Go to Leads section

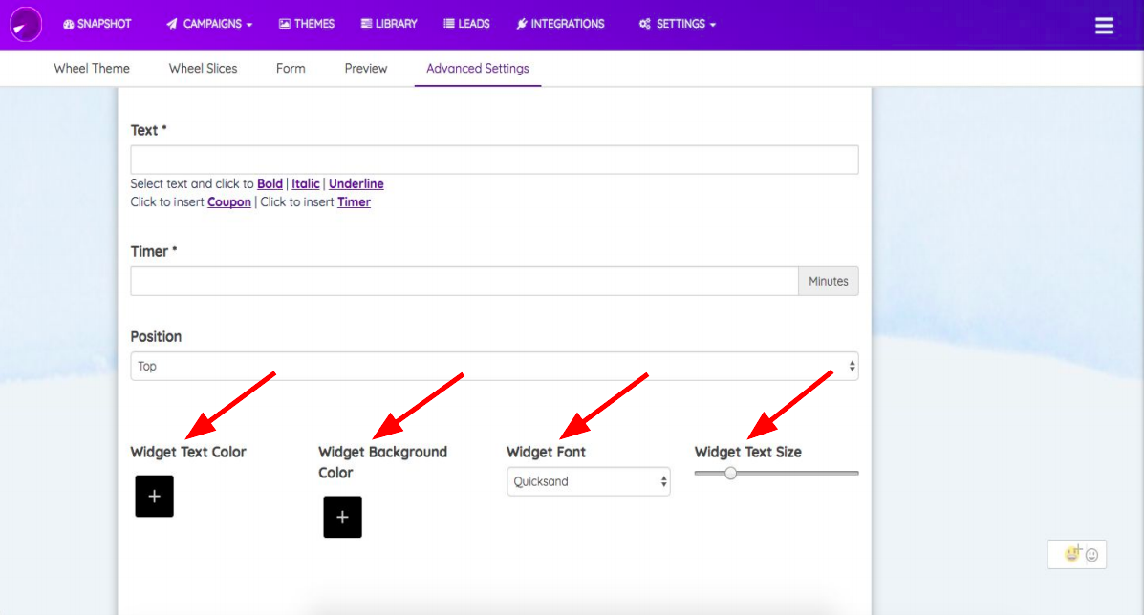click(x=467, y=24)
